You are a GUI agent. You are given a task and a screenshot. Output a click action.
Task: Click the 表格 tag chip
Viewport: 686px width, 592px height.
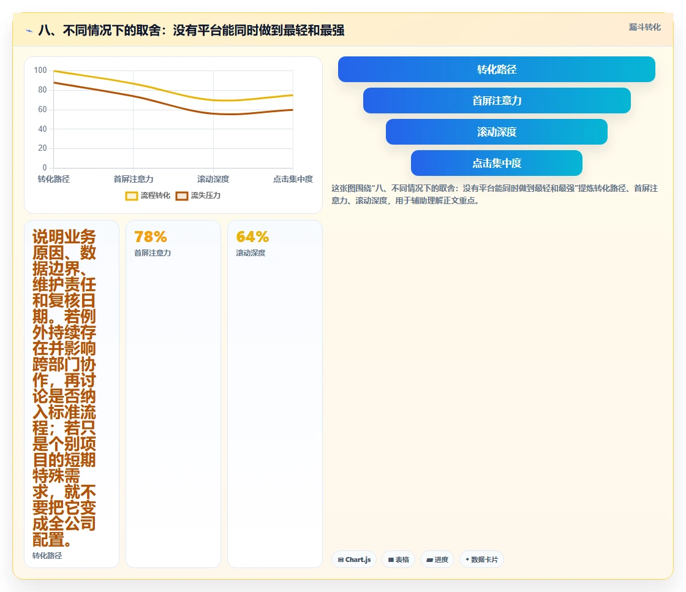pyautogui.click(x=398, y=559)
